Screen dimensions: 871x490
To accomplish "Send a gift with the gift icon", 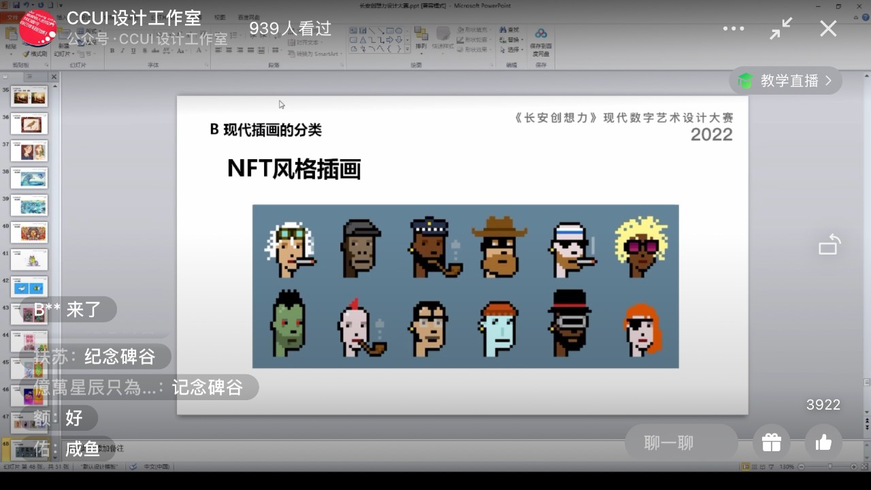I will point(772,443).
